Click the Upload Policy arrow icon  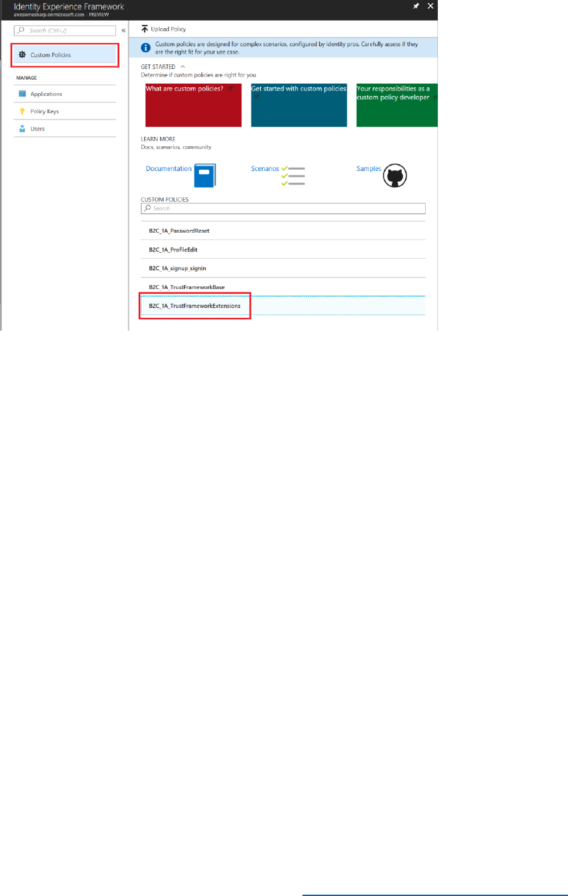pyautogui.click(x=144, y=29)
